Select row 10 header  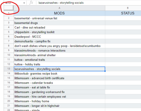pyautogui.click(x=9, y=55)
